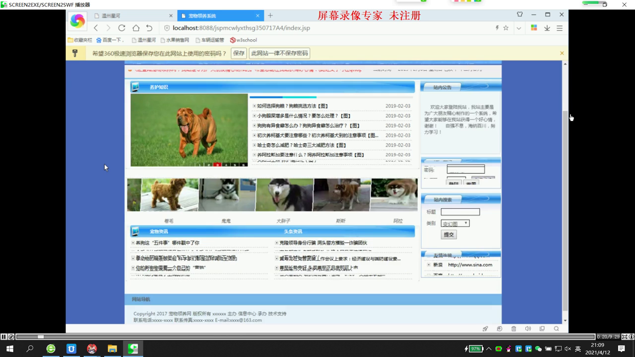This screenshot has height=357, width=635.
Task: Open Windows taskbar search
Action: (30, 349)
